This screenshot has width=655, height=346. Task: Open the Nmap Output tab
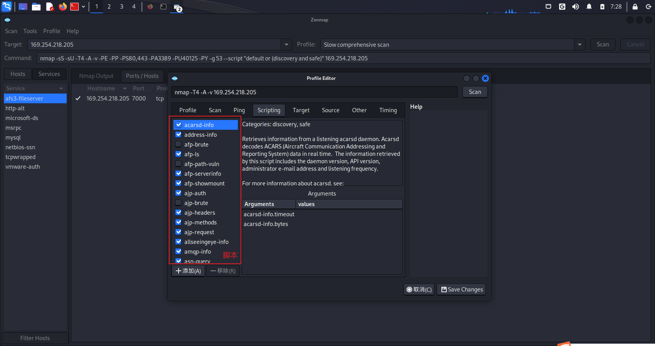click(96, 76)
